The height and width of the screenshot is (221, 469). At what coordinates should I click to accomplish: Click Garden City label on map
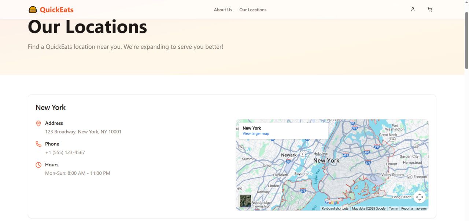409,156
